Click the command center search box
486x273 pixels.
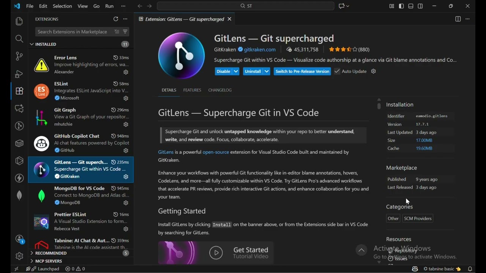point(246,6)
